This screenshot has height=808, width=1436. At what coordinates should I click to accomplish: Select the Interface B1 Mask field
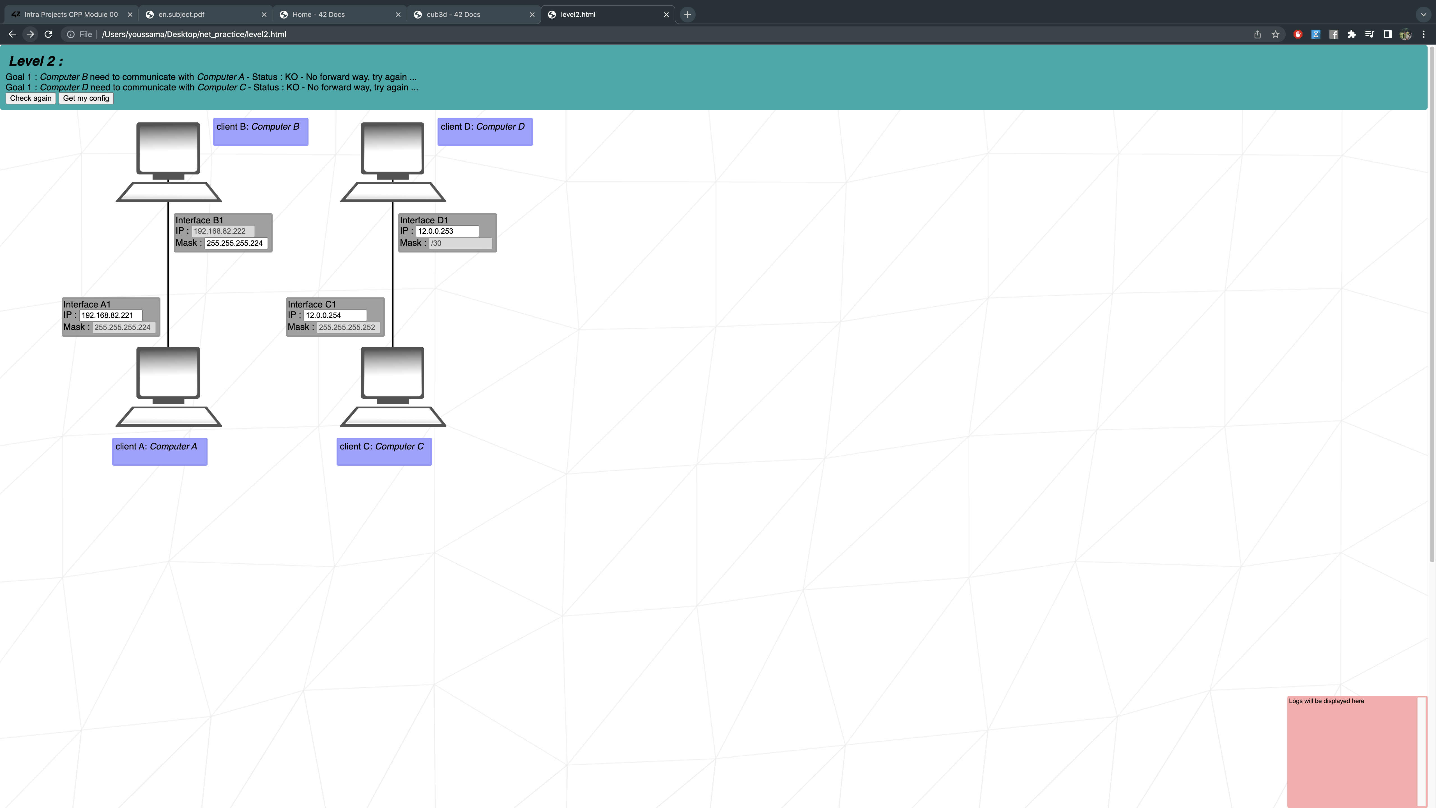(x=236, y=243)
